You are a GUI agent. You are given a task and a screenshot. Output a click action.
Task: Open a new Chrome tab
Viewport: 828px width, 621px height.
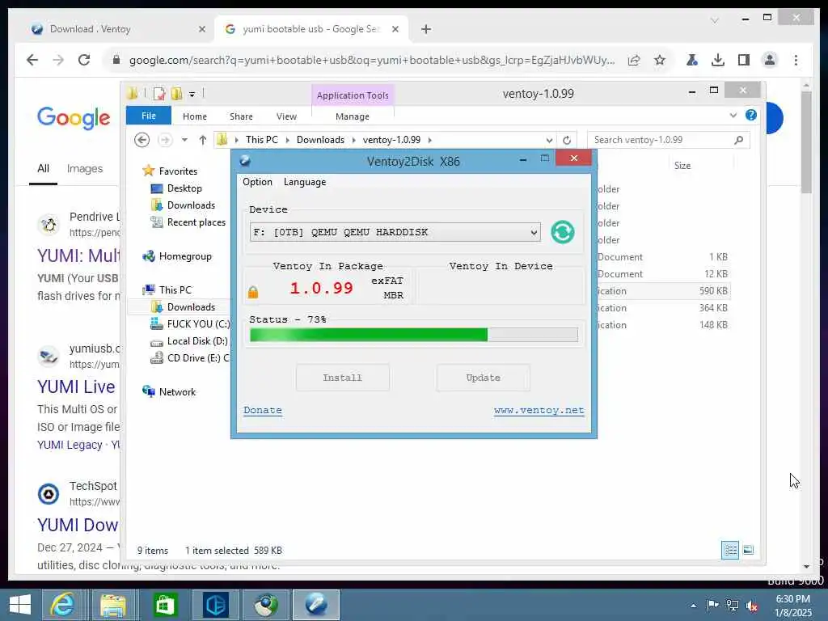point(426,30)
